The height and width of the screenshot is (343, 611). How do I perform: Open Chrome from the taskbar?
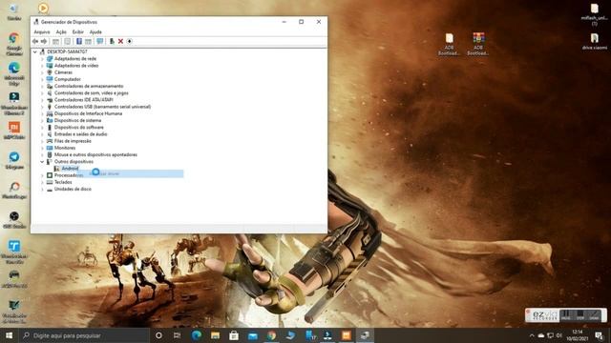click(x=271, y=335)
